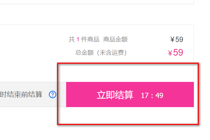Click the 件商品 text after the count
Image resolution: width=210 pixels, height=140 pixels.
[x=90, y=40]
